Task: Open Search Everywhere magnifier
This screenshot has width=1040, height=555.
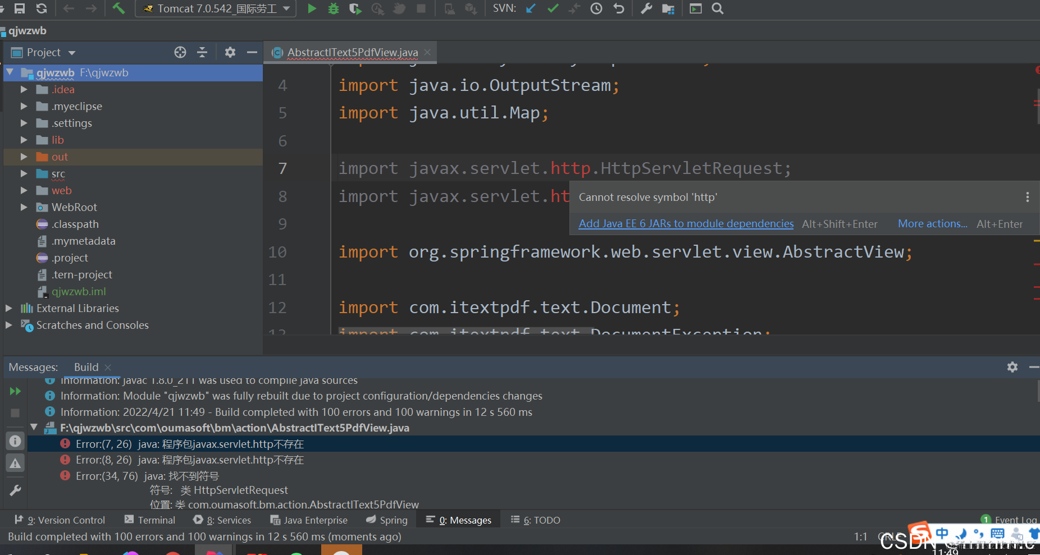Action: point(718,8)
